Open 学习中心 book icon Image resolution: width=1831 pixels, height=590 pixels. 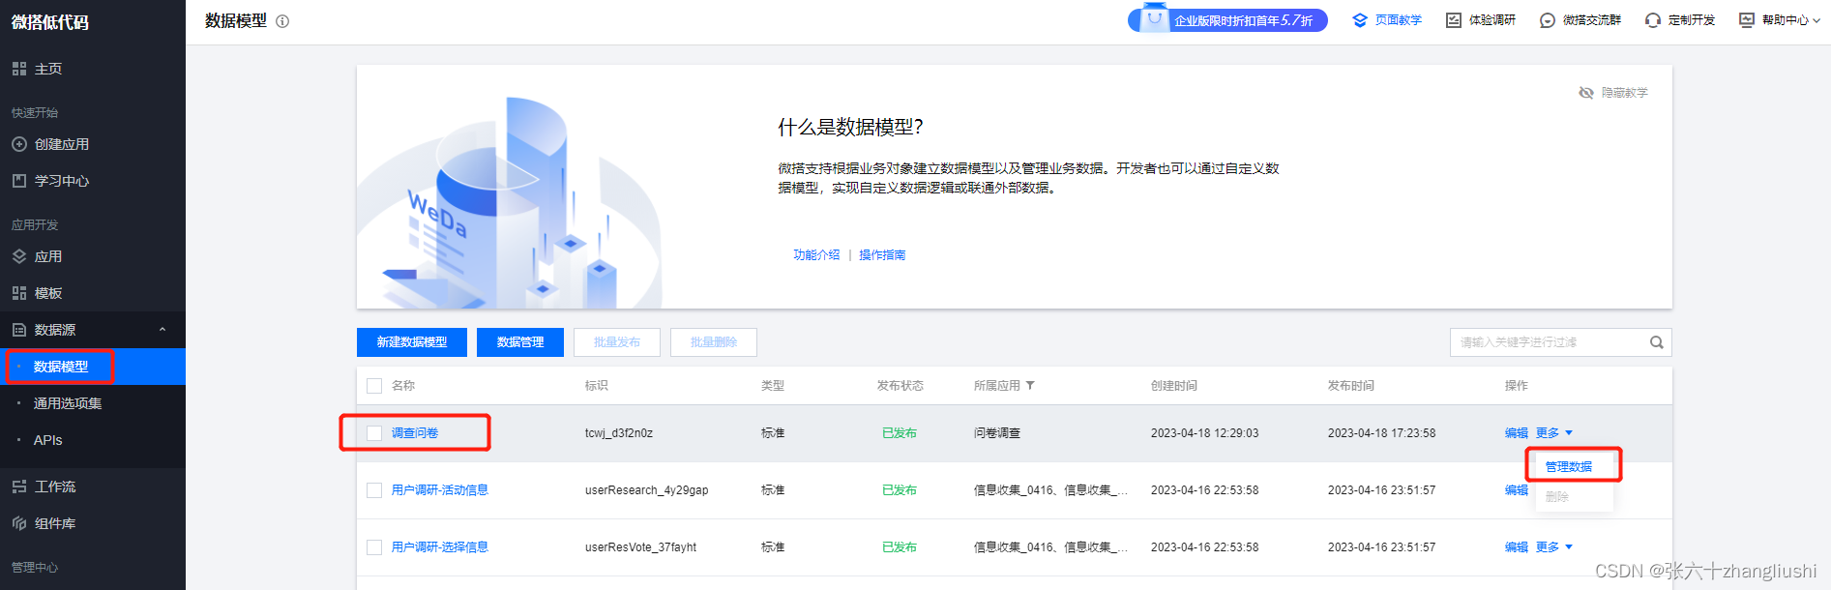19,181
